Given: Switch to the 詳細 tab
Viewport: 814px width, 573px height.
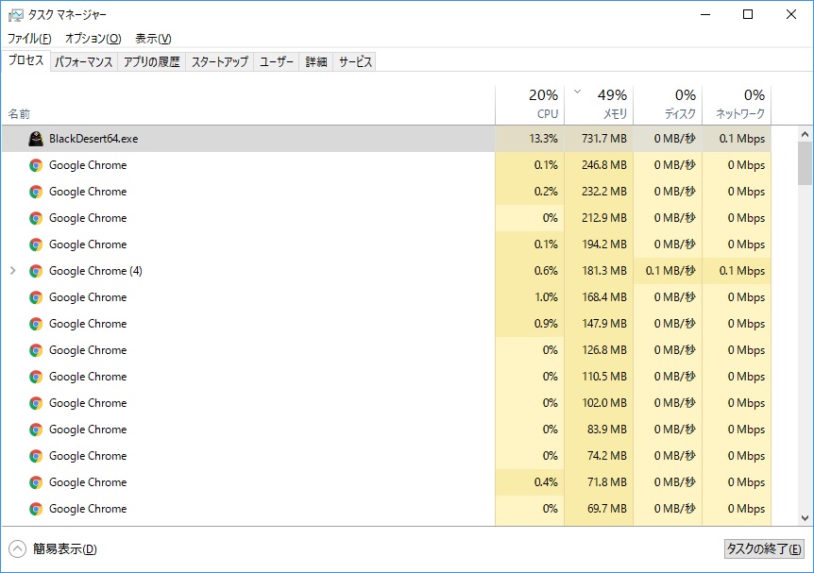Looking at the screenshot, I should click(316, 61).
